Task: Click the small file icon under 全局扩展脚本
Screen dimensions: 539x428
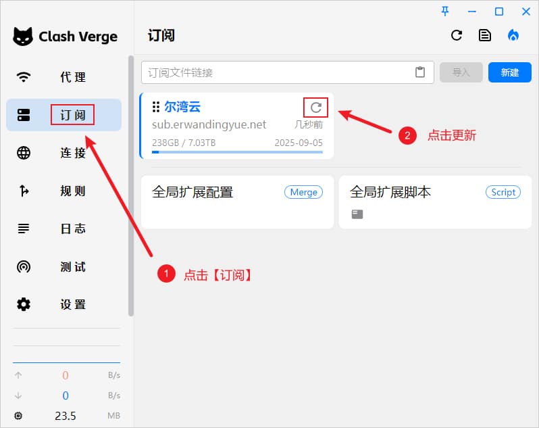Action: tap(357, 214)
